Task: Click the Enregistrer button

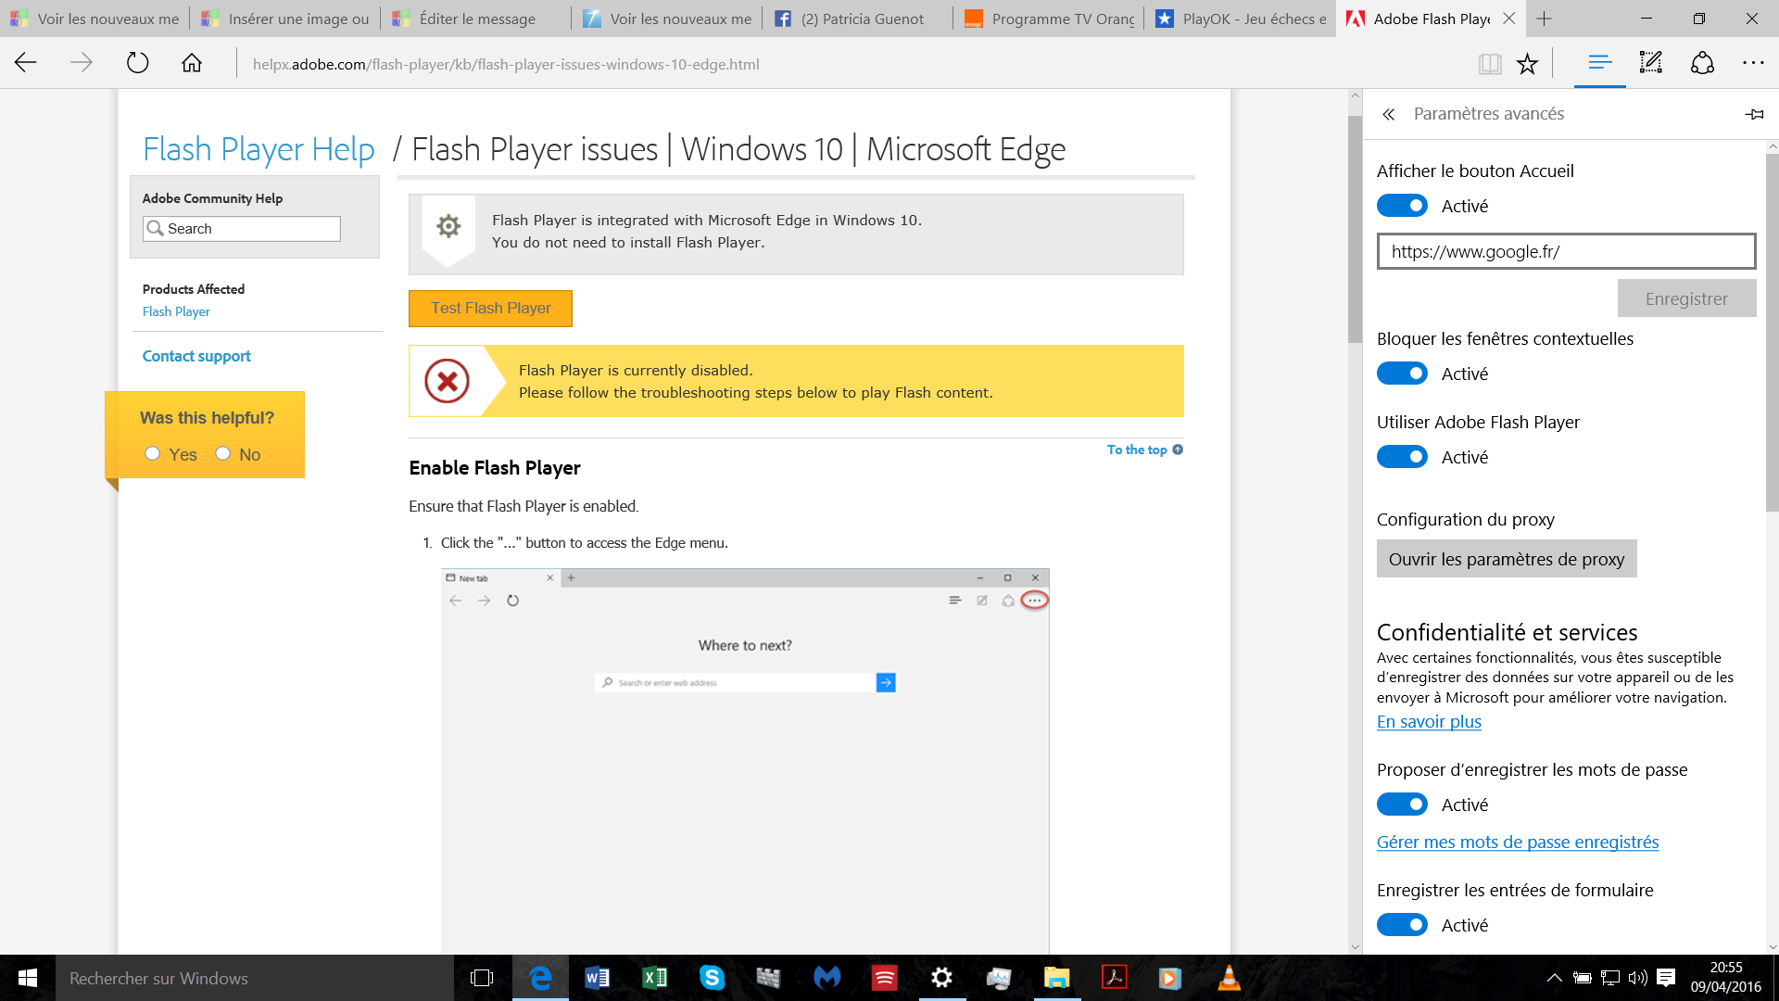Action: point(1686,298)
